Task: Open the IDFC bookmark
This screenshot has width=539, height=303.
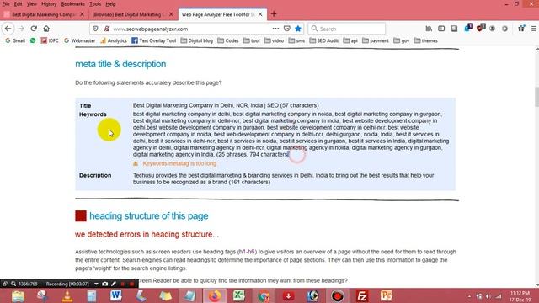Action: [50, 40]
